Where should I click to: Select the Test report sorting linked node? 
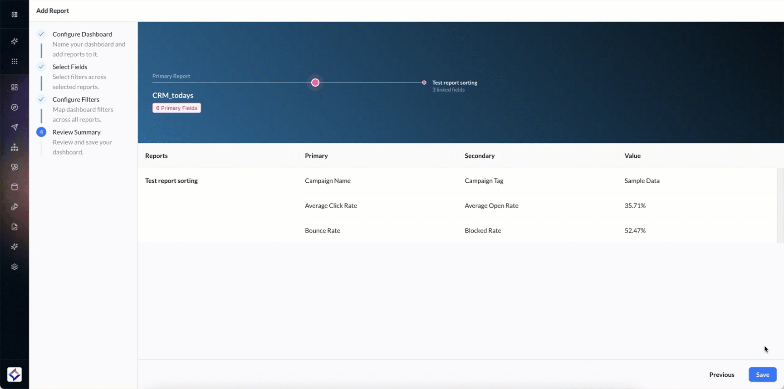[x=424, y=83]
